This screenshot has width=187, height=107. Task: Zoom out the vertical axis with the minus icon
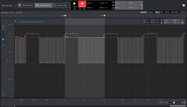[x=3, y=45]
